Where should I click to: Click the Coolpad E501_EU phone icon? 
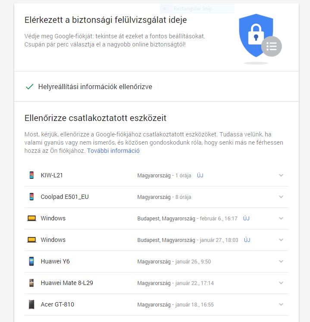coord(31,197)
